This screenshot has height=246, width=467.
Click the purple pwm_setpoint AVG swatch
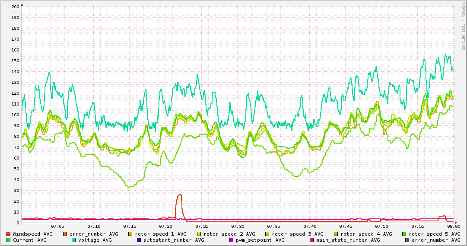coord(232,240)
